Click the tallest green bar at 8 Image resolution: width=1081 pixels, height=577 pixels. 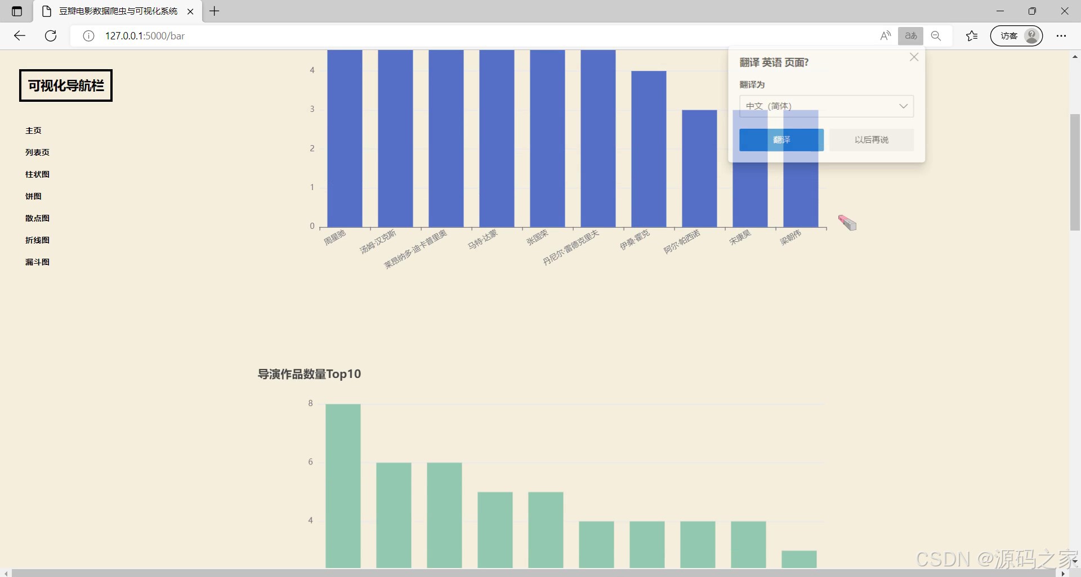[x=343, y=486]
